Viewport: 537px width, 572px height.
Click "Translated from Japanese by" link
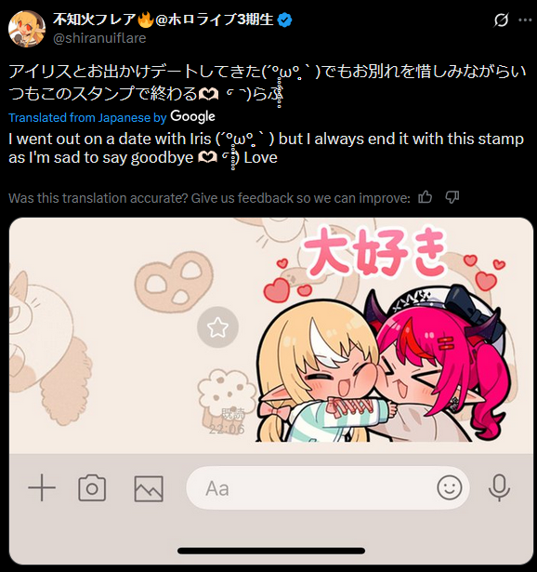click(x=87, y=117)
